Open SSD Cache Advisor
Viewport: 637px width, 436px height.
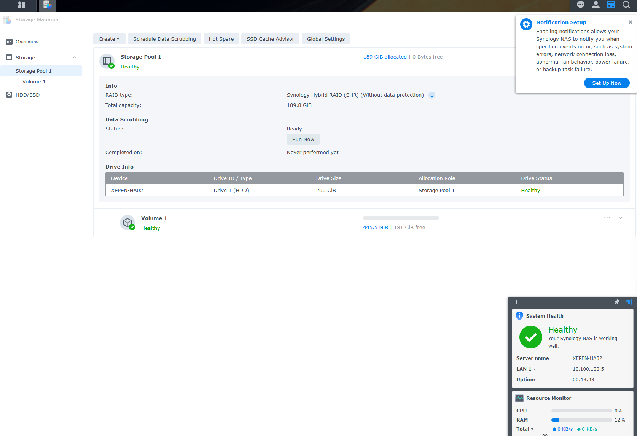(271, 39)
